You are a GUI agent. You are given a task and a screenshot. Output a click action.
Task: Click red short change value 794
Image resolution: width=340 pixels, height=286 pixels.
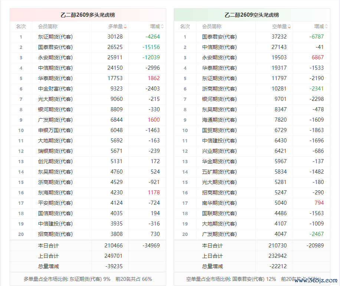(x=319, y=203)
